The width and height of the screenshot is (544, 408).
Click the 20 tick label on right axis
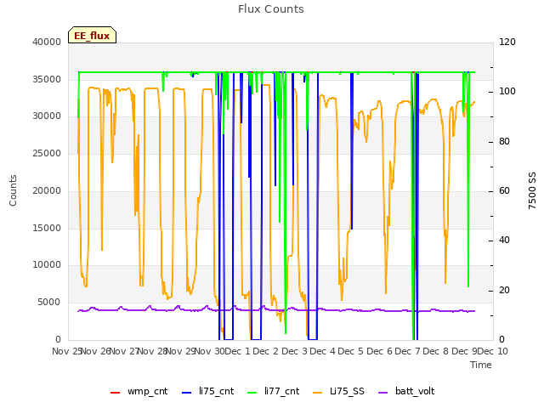point(504,290)
